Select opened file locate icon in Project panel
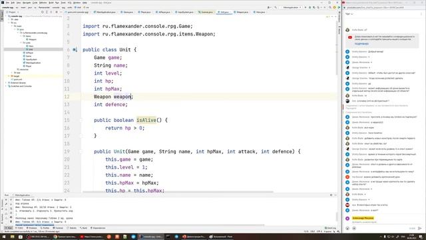The image size is (426, 240). coord(43,12)
